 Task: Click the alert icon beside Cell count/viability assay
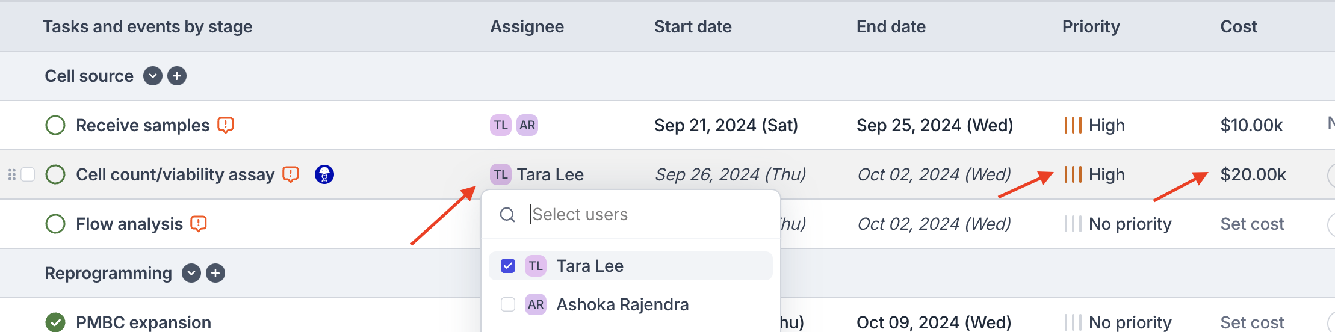coord(291,174)
